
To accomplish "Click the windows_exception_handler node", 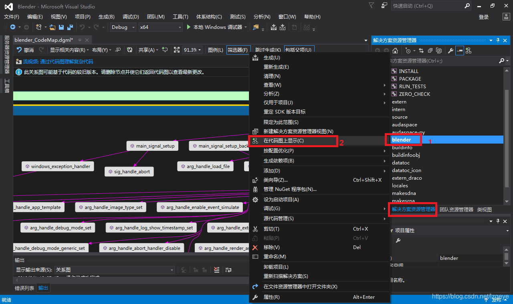I will click(58, 166).
